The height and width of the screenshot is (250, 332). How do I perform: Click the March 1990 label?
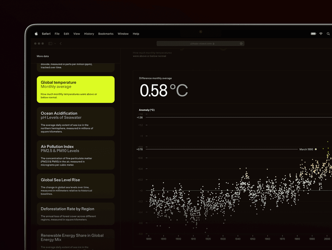[306, 149]
